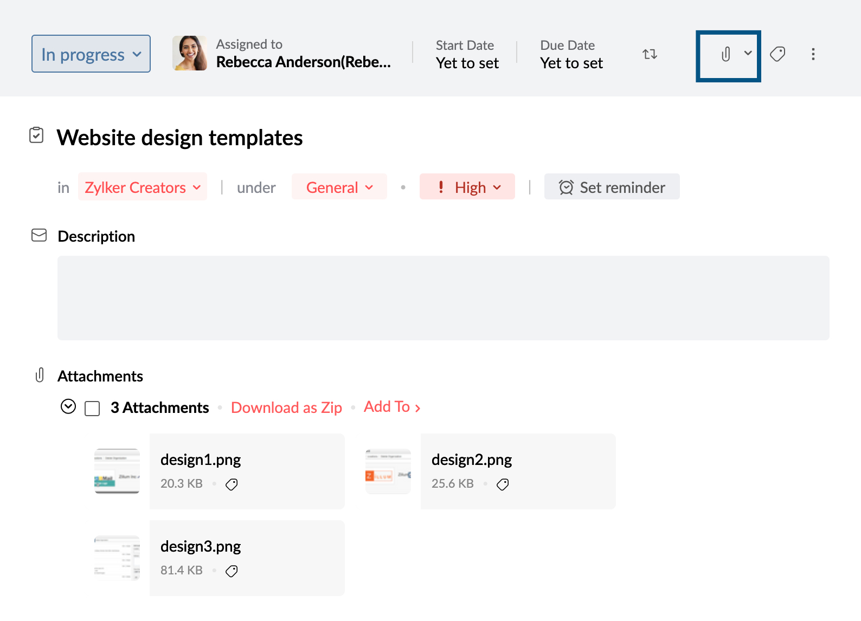
Task: Click inside the Description text area
Action: pos(443,298)
